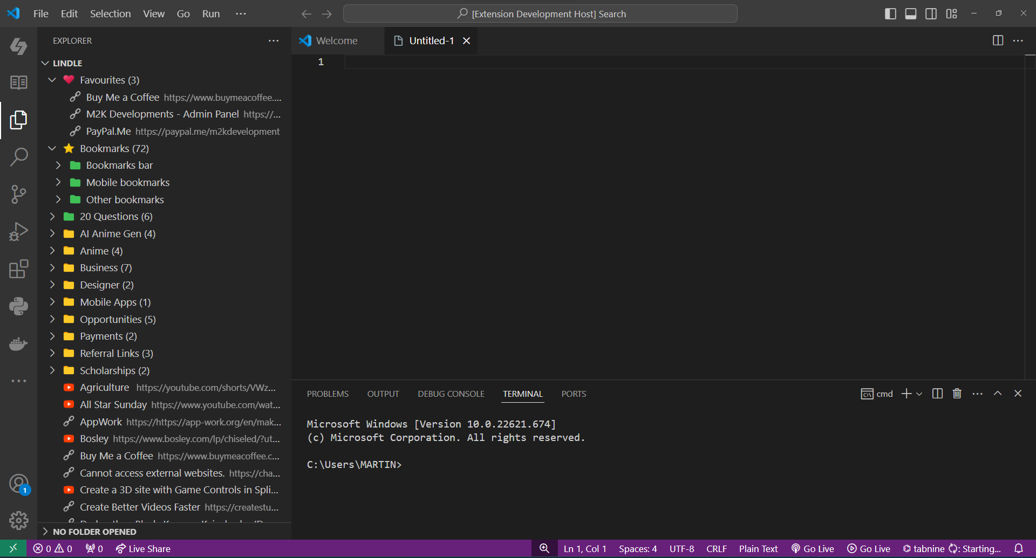This screenshot has height=558, width=1036.
Task: Open the Business folder
Action: pyautogui.click(x=164, y=267)
